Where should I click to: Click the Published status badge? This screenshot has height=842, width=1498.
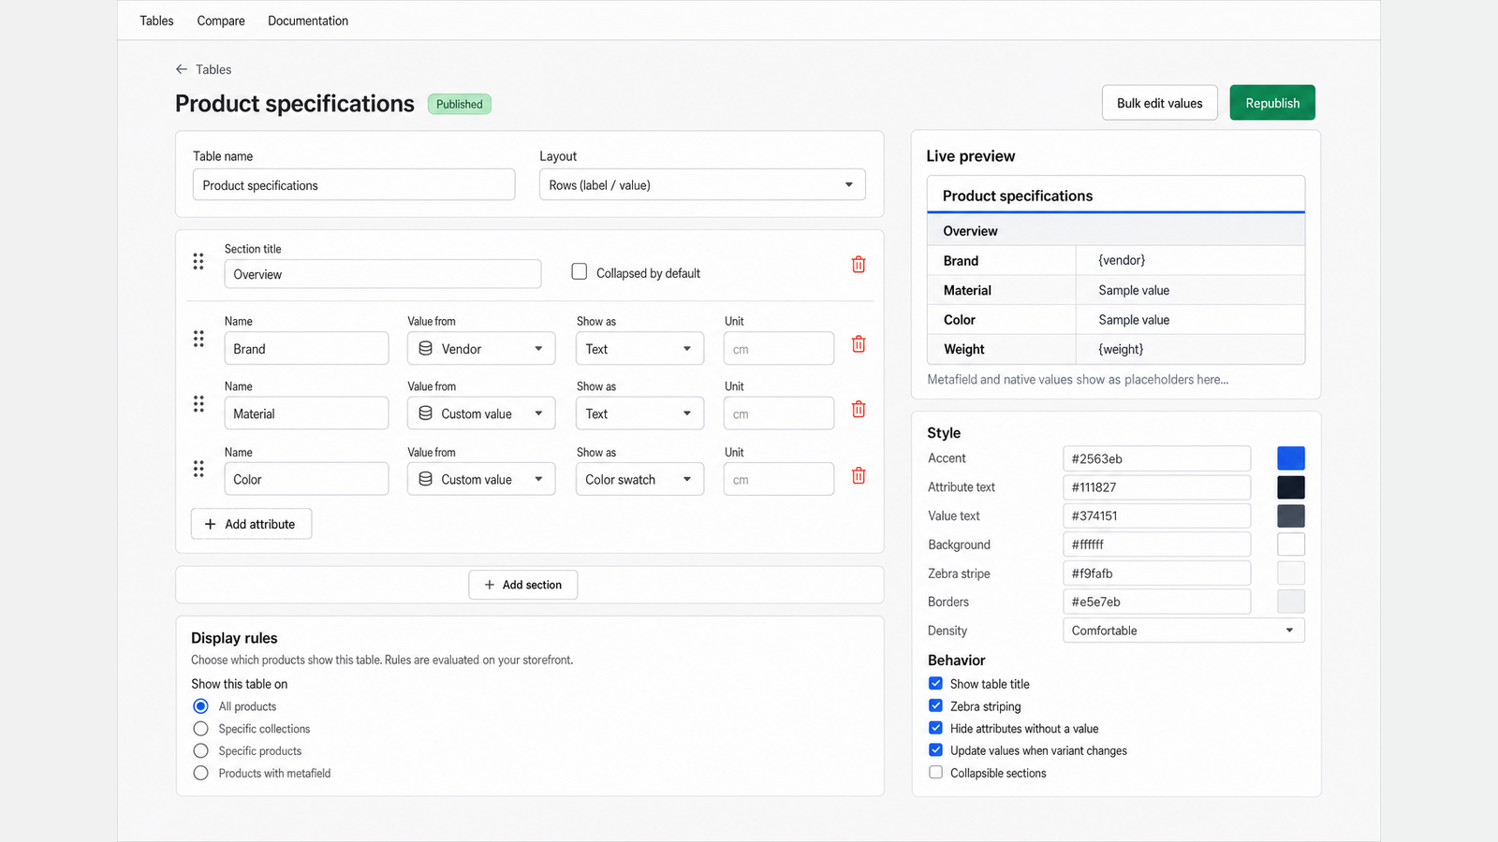tap(460, 104)
